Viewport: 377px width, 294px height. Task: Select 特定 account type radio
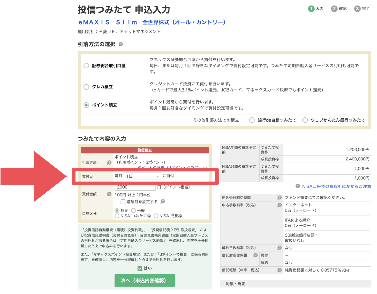[117, 210]
